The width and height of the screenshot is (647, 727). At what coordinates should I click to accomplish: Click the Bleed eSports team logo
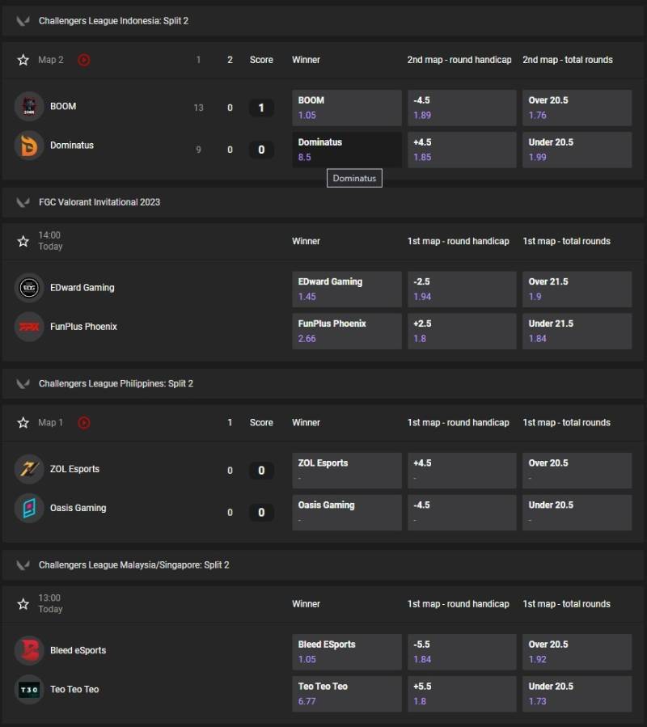coord(29,650)
